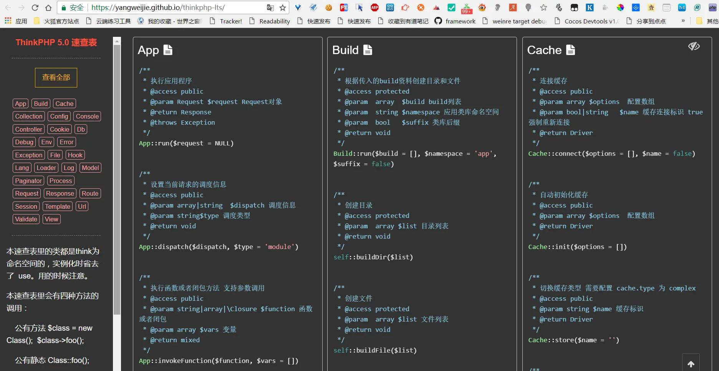The height and width of the screenshot is (371, 719).
Task: Click the document icon beside Build heading
Action: point(368,50)
